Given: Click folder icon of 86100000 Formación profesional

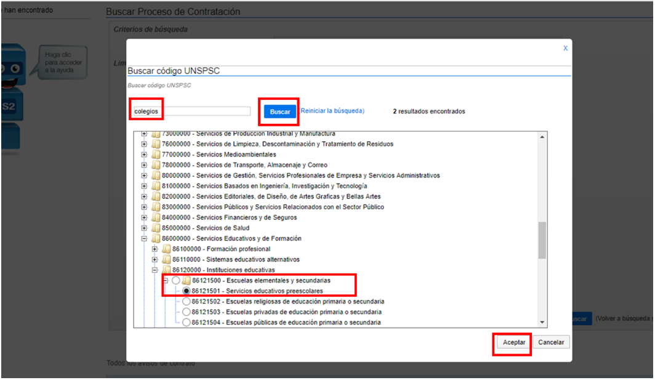Looking at the screenshot, I should 166,249.
